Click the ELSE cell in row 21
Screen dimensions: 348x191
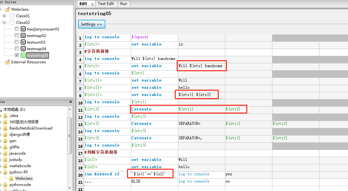(154, 182)
